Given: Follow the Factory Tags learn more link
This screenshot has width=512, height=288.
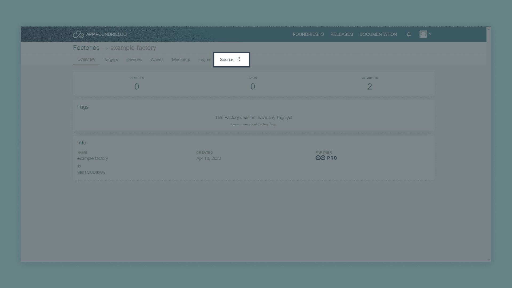Looking at the screenshot, I should tap(267, 125).
